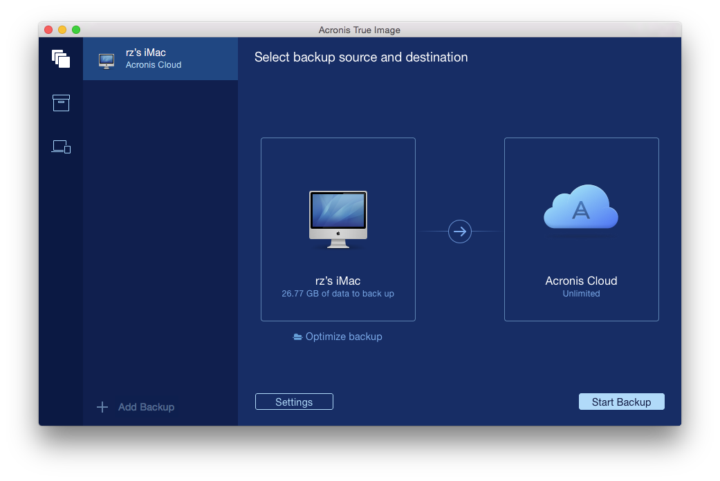Minimize the window with yellow button
720x481 pixels.
click(62, 30)
